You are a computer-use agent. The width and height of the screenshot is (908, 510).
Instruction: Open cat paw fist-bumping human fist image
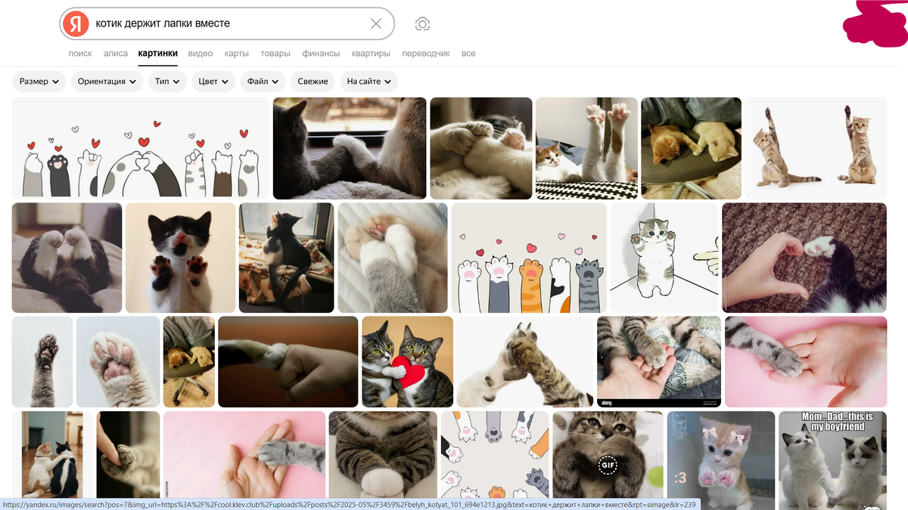[288, 362]
